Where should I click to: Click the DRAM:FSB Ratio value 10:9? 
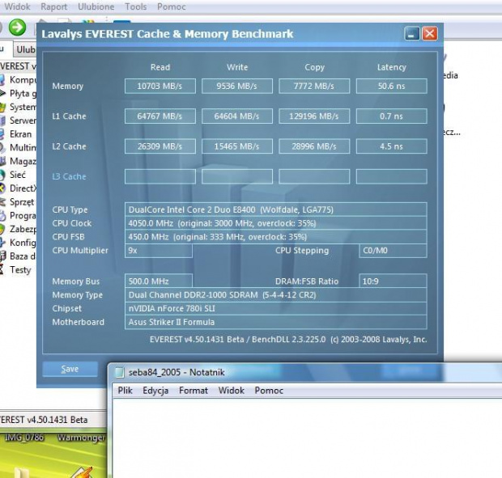[x=393, y=281]
